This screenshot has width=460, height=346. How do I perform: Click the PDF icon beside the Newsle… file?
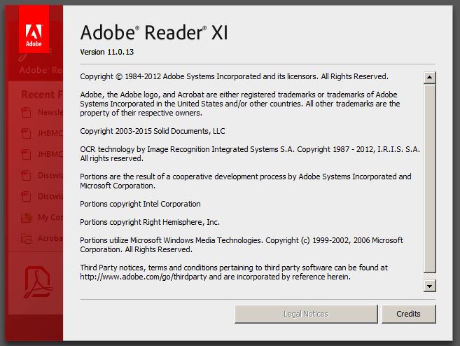pyautogui.click(x=27, y=112)
